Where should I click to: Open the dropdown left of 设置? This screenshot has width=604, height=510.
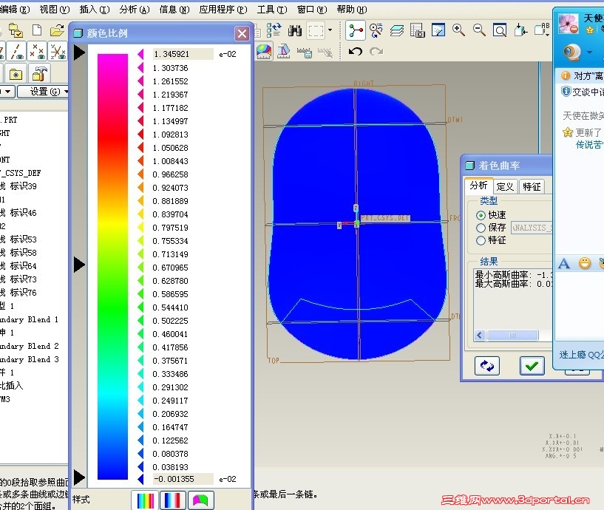[x=7, y=92]
